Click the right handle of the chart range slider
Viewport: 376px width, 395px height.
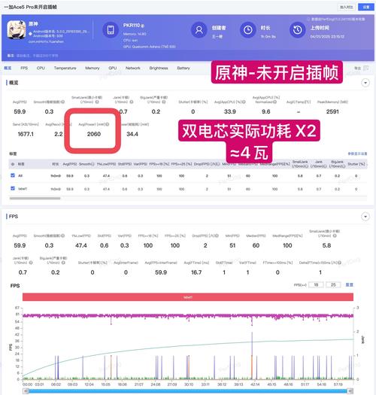[350, 391]
